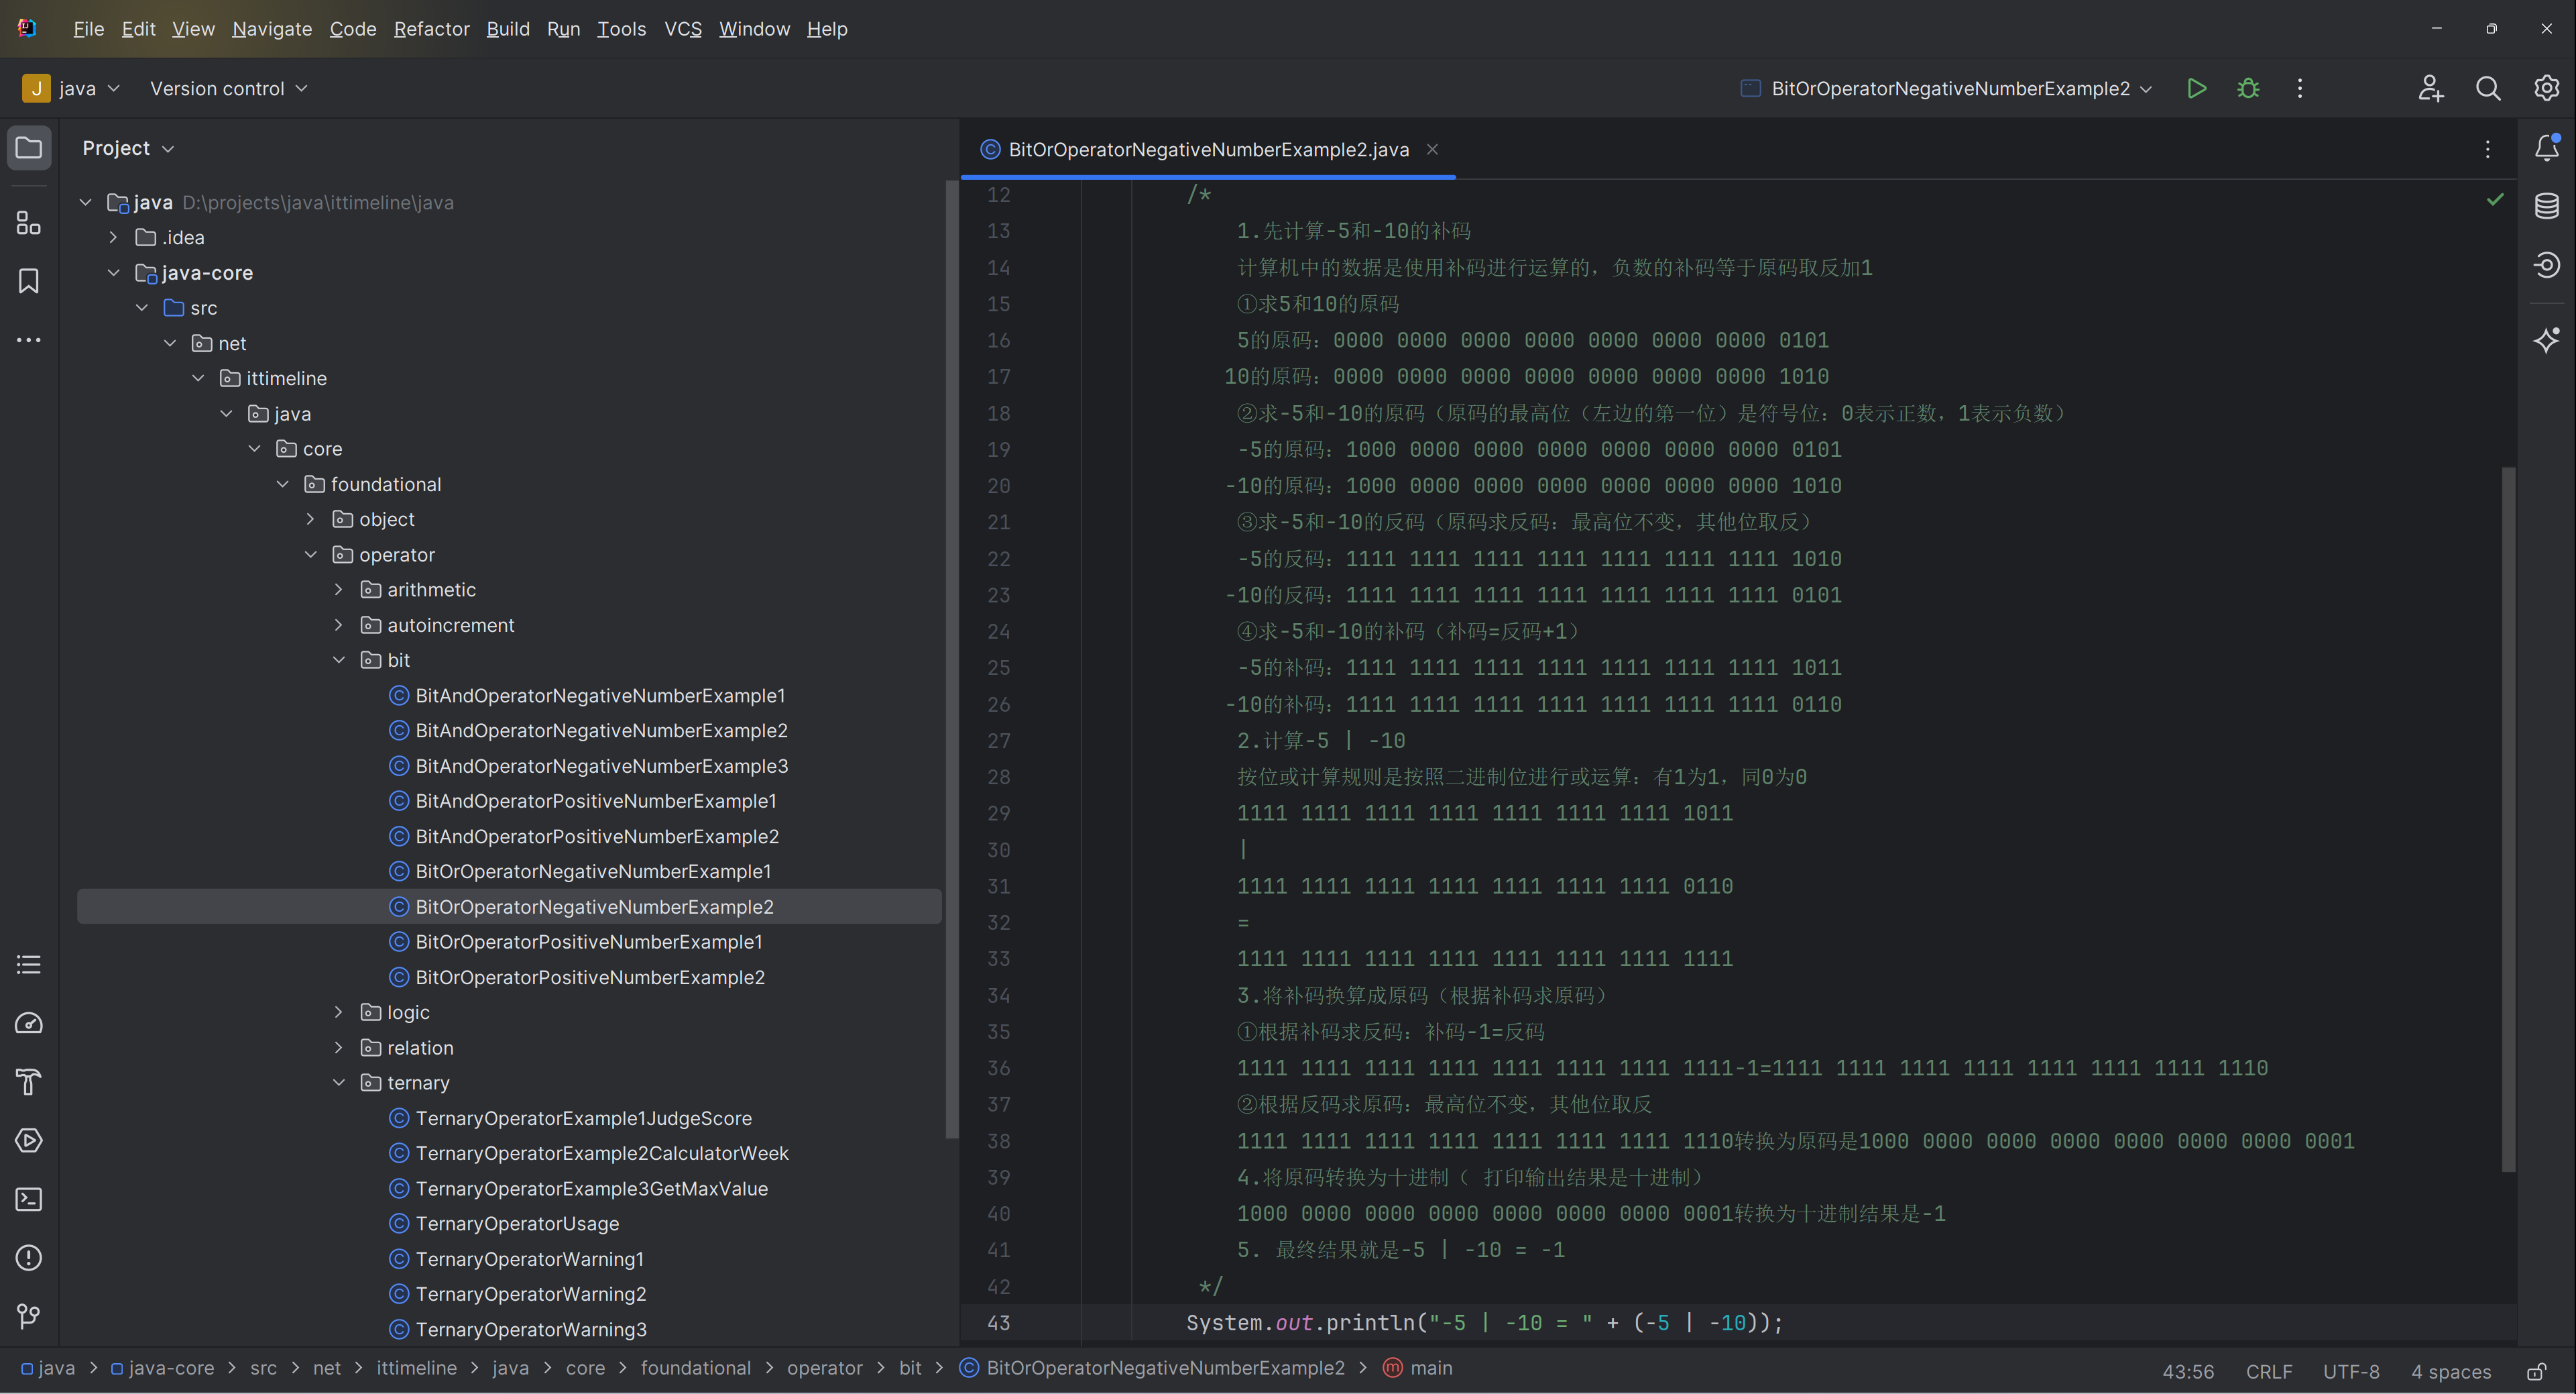Click the 43:56 caret position indicator
2576x1394 pixels.
pos(2187,1371)
